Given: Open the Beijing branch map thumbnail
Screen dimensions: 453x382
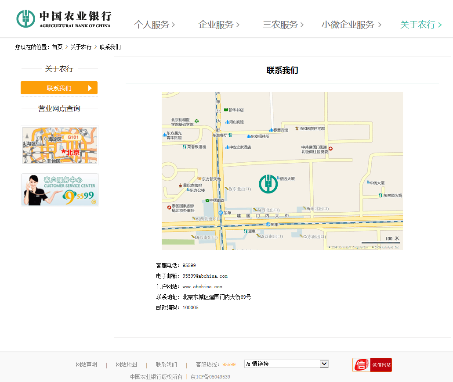Looking at the screenshot, I should click(60, 146).
